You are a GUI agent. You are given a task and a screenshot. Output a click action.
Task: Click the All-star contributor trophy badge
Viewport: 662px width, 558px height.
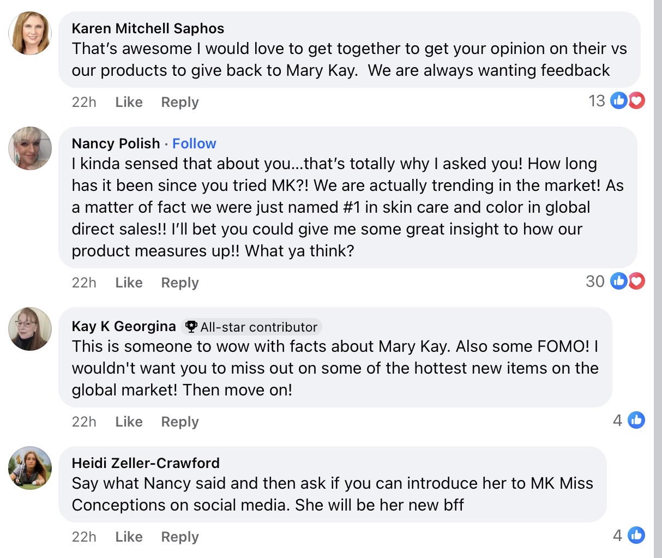[191, 327]
